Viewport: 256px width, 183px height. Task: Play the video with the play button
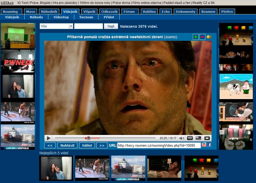pyautogui.click(x=49, y=138)
